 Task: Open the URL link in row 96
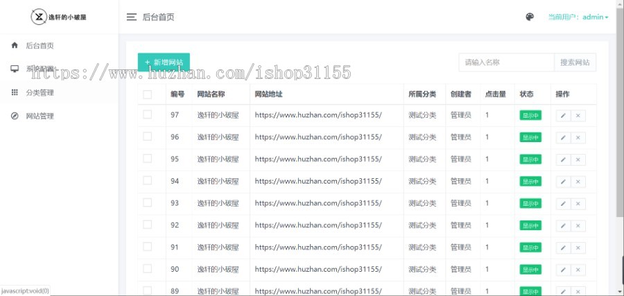tap(318, 137)
